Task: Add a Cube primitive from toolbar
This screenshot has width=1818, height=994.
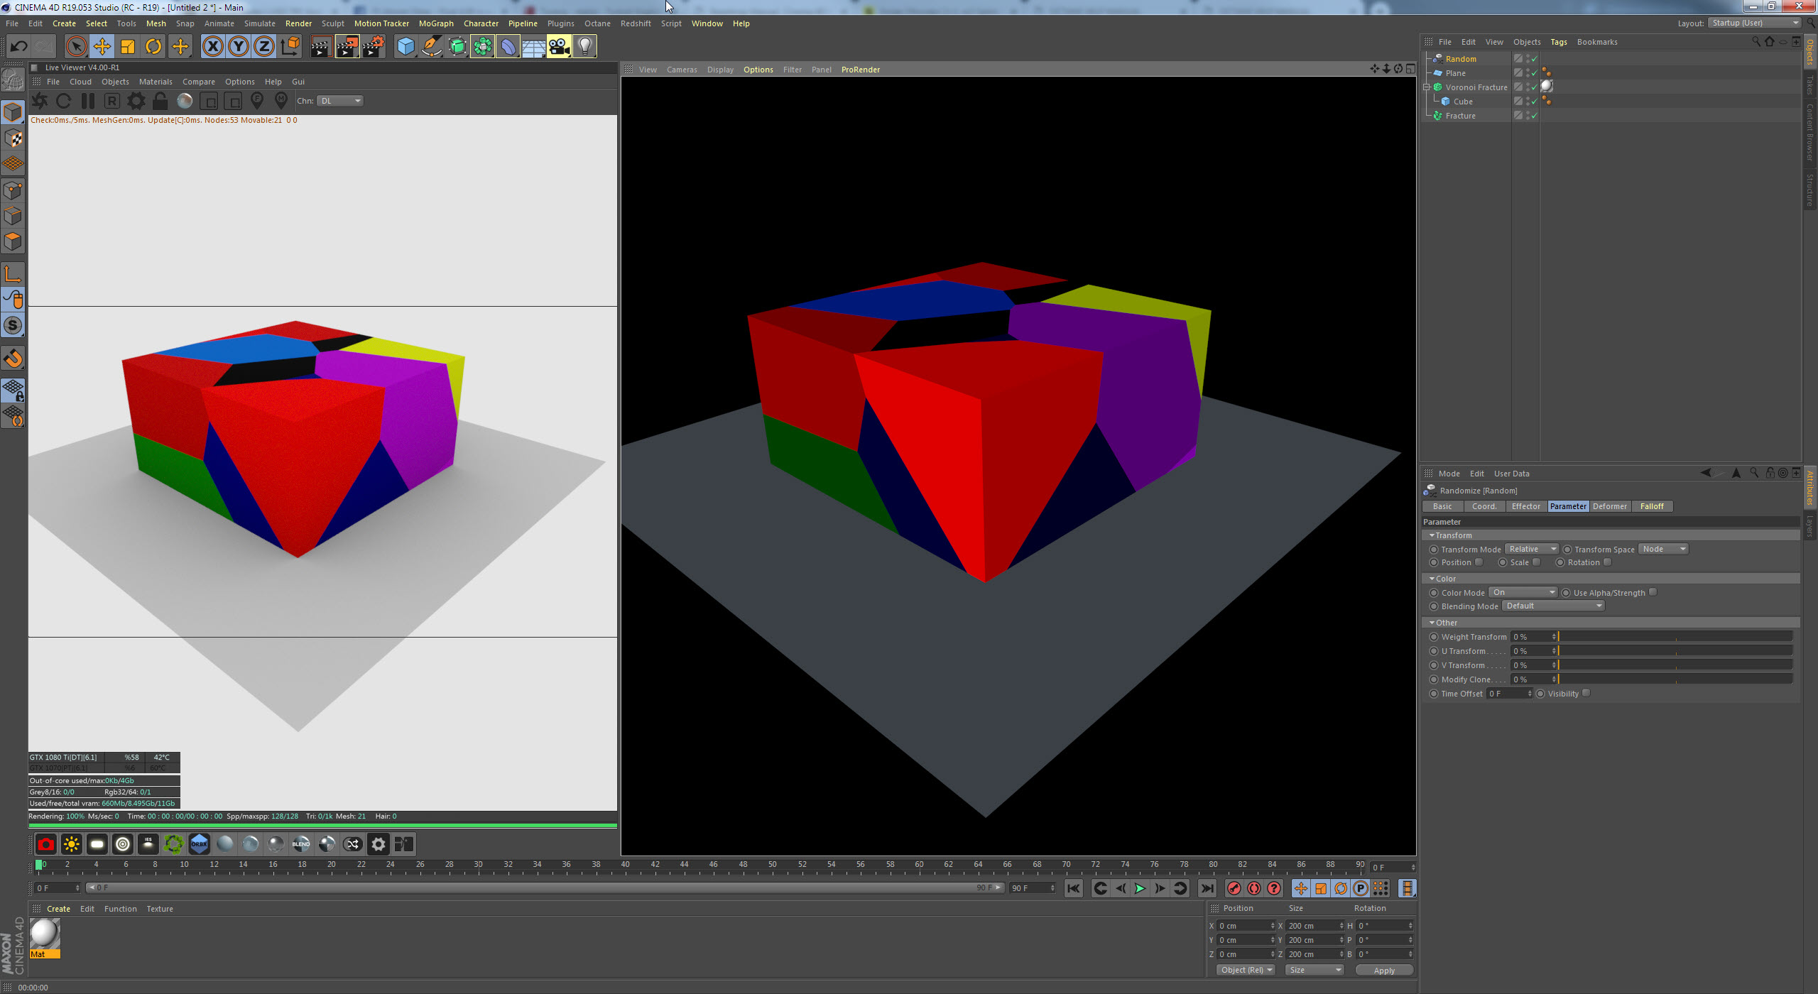Action: [x=405, y=47]
